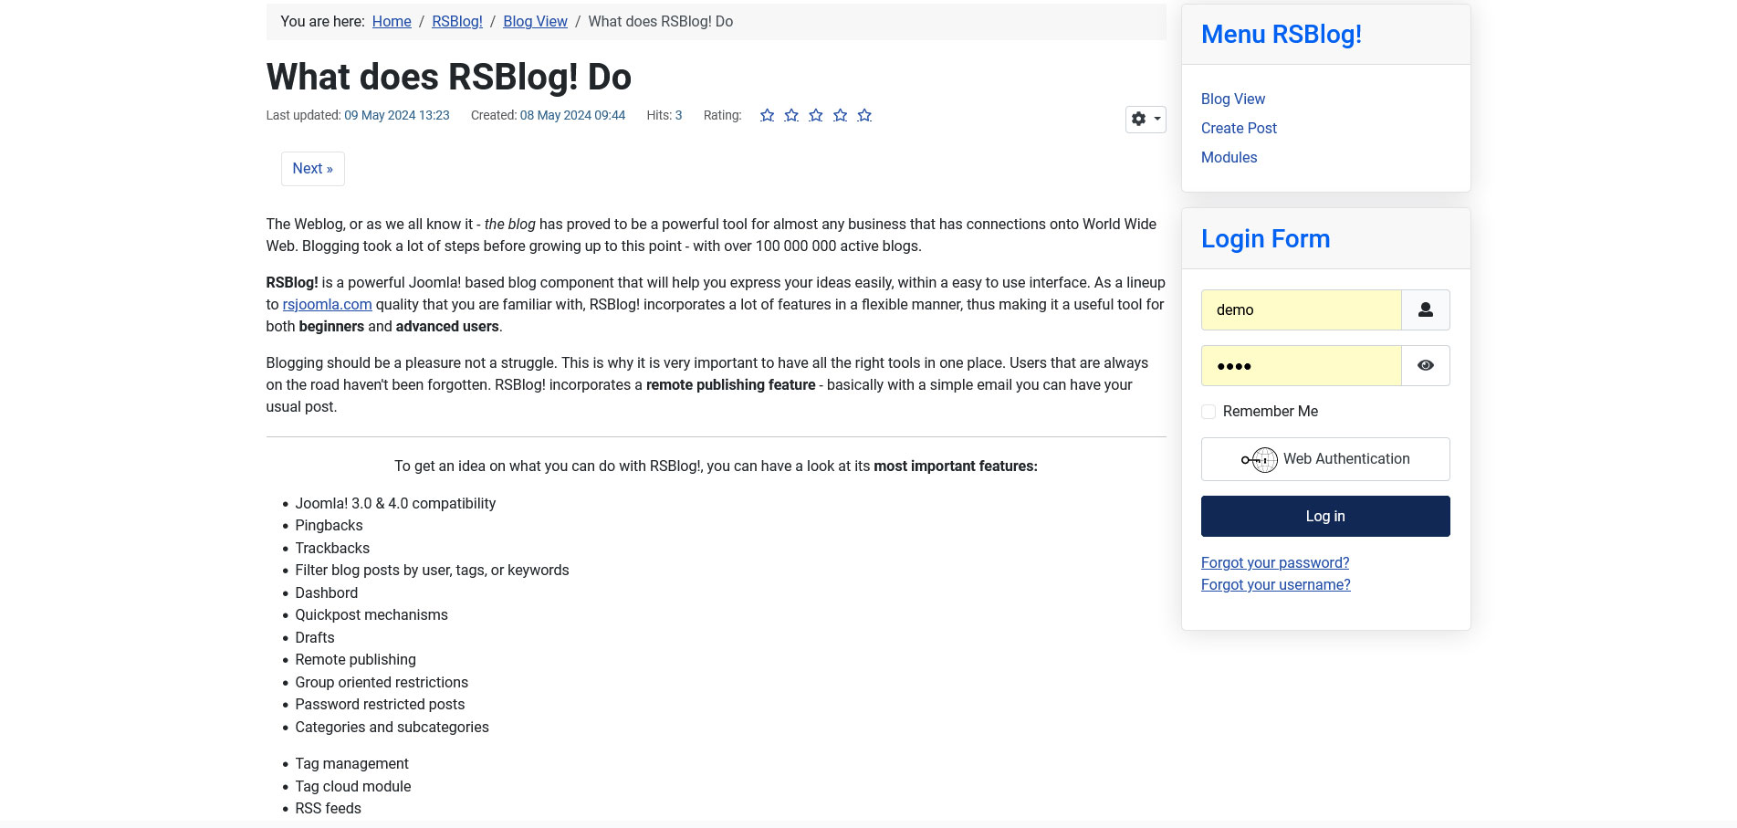The image size is (1737, 828).
Task: Click the 'Remote publishing' list item
Action: [x=355, y=660]
